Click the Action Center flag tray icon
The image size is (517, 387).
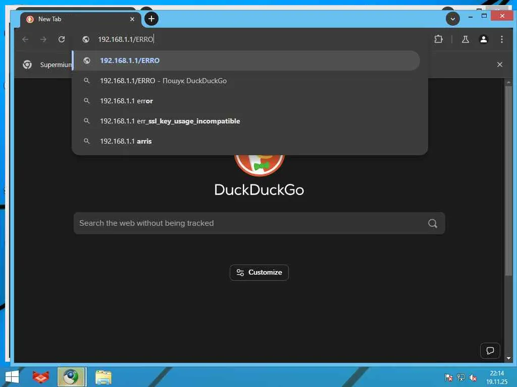(x=448, y=377)
